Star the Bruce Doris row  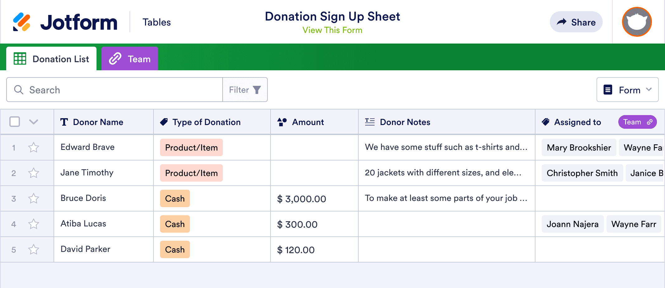[x=34, y=198]
